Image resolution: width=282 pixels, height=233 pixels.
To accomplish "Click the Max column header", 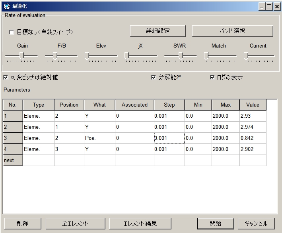I will point(226,105).
